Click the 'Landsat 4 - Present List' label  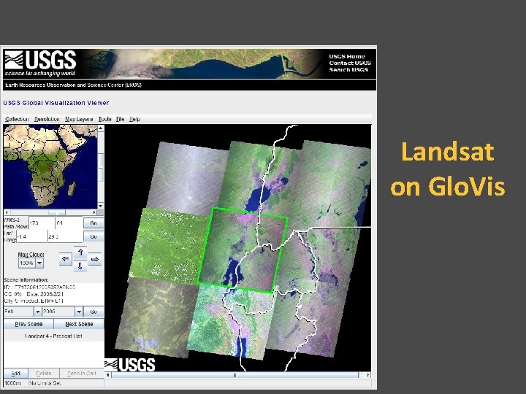53,336
